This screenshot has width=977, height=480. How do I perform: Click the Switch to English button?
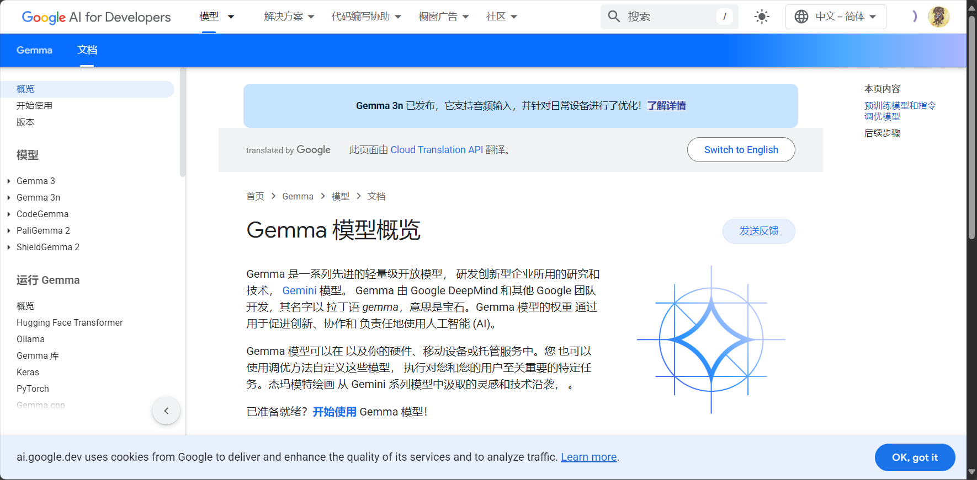(x=741, y=150)
